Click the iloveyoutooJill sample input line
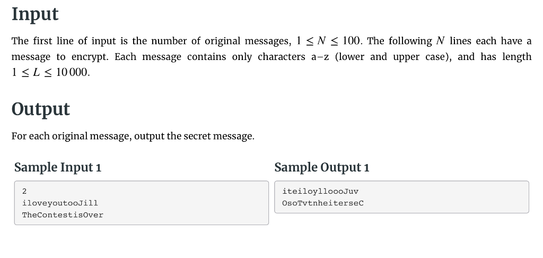 tap(60, 203)
